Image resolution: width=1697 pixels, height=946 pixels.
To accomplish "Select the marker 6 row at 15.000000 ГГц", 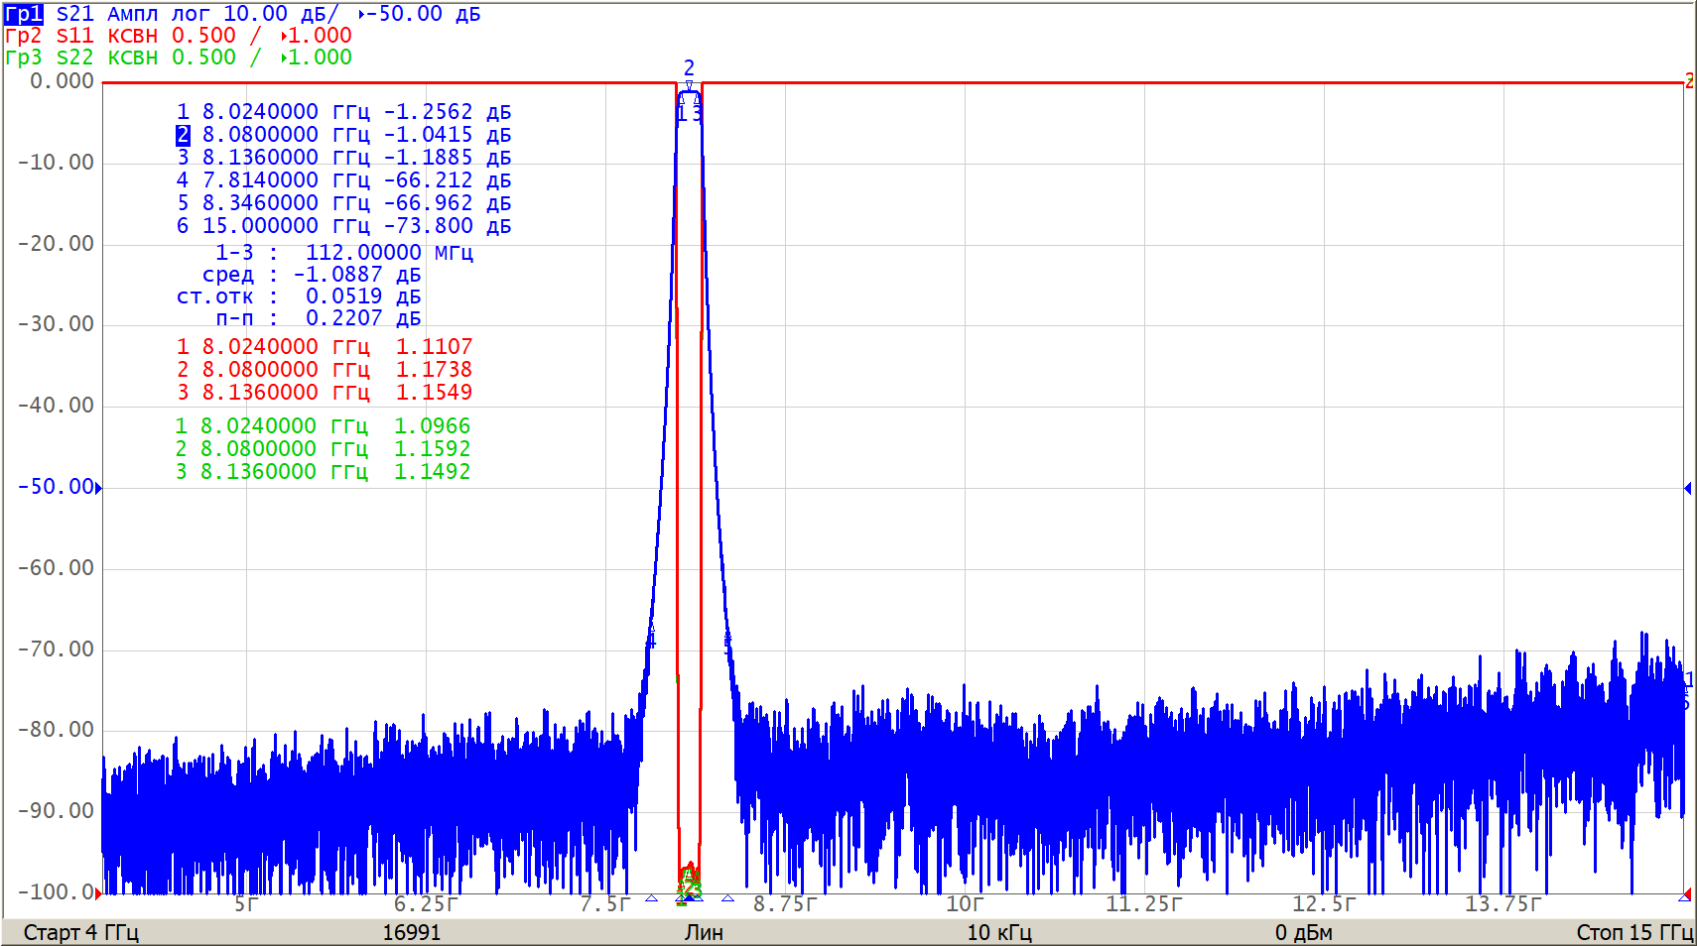I will pyautogui.click(x=342, y=226).
